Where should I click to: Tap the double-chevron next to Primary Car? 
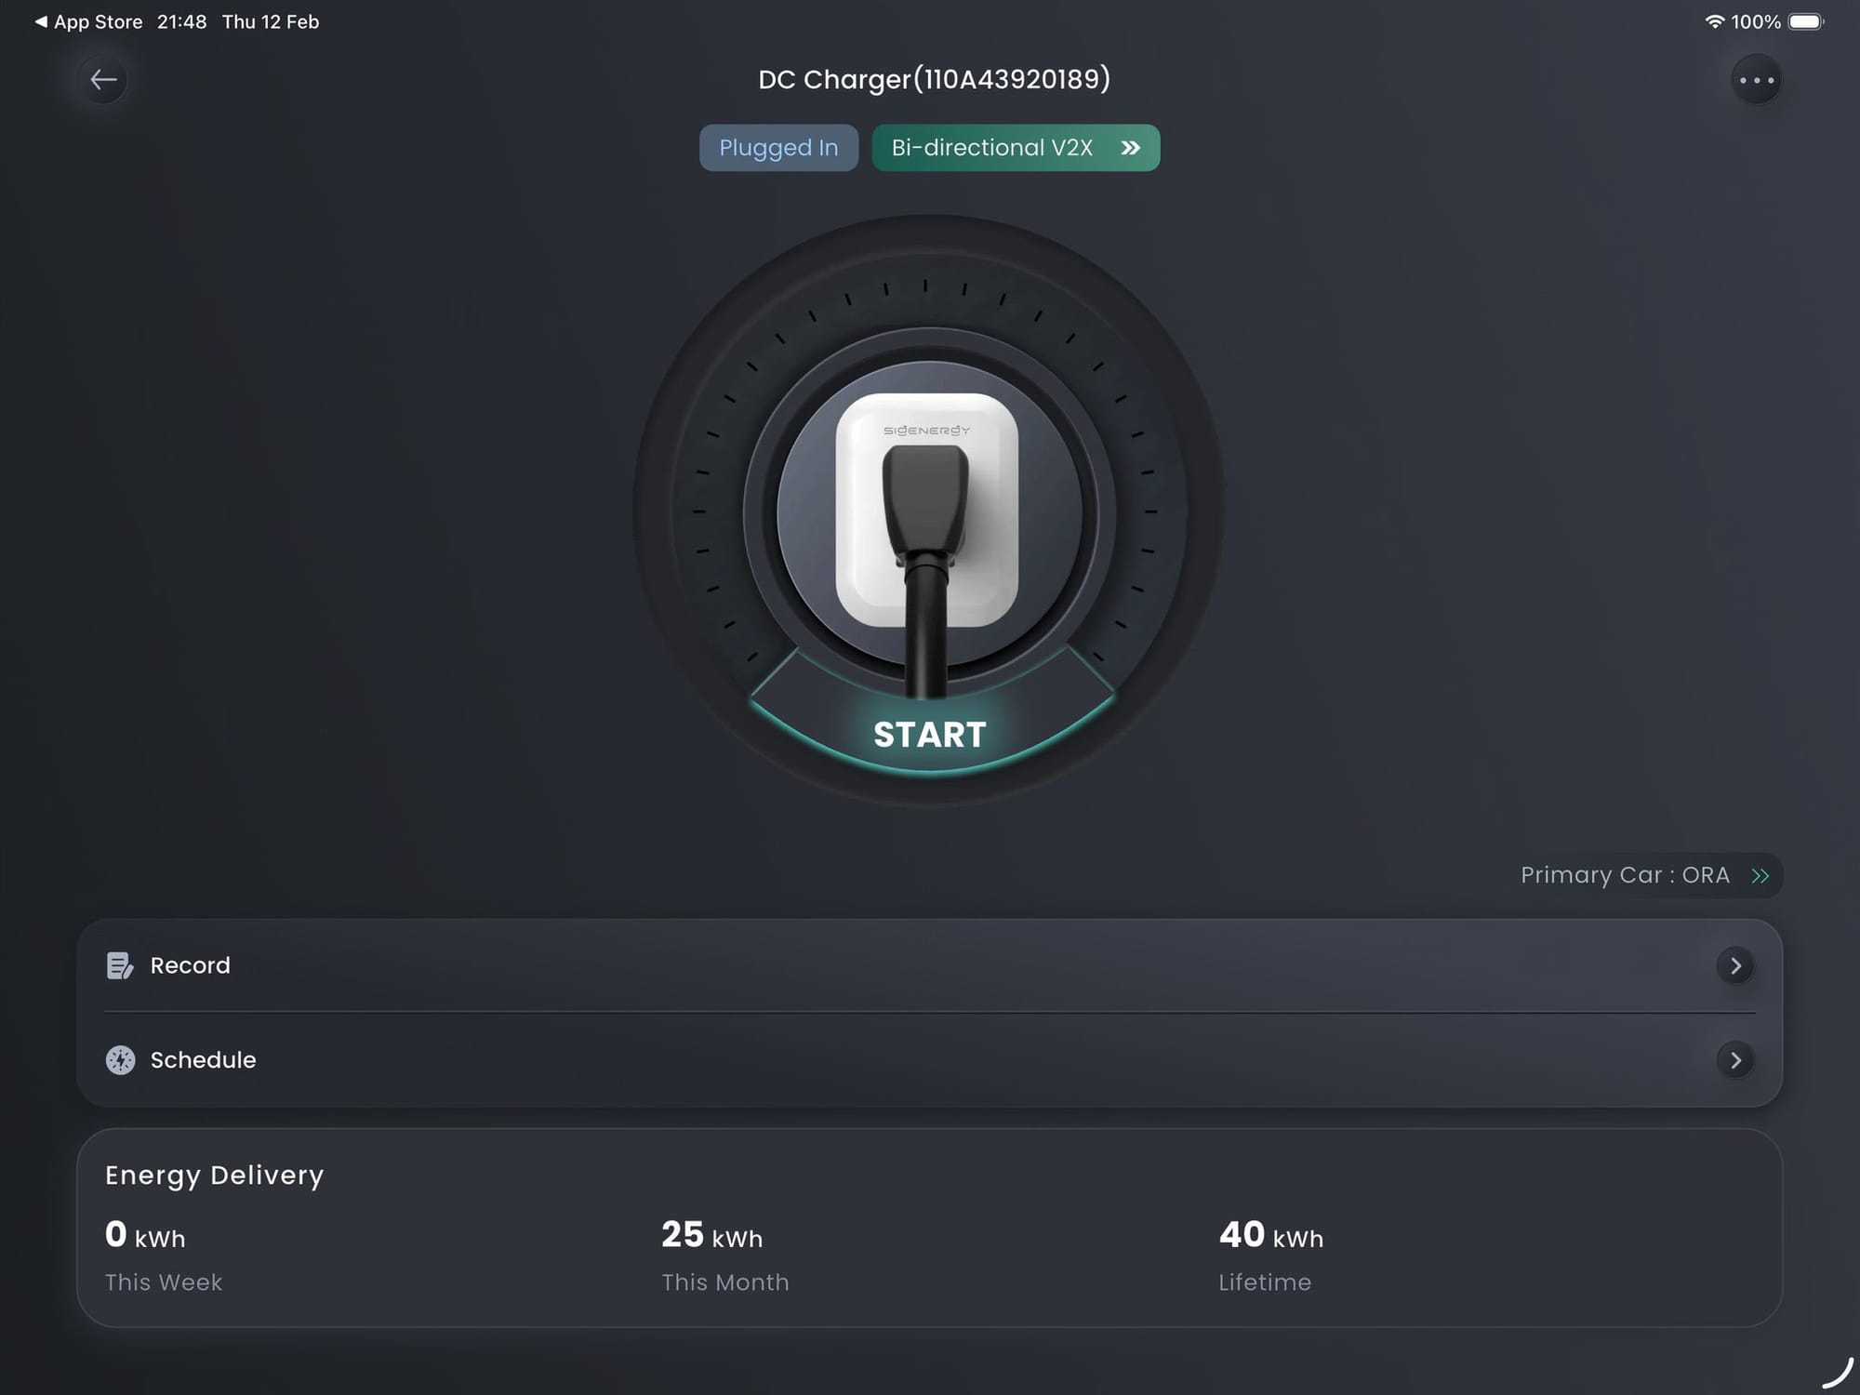1760,875
